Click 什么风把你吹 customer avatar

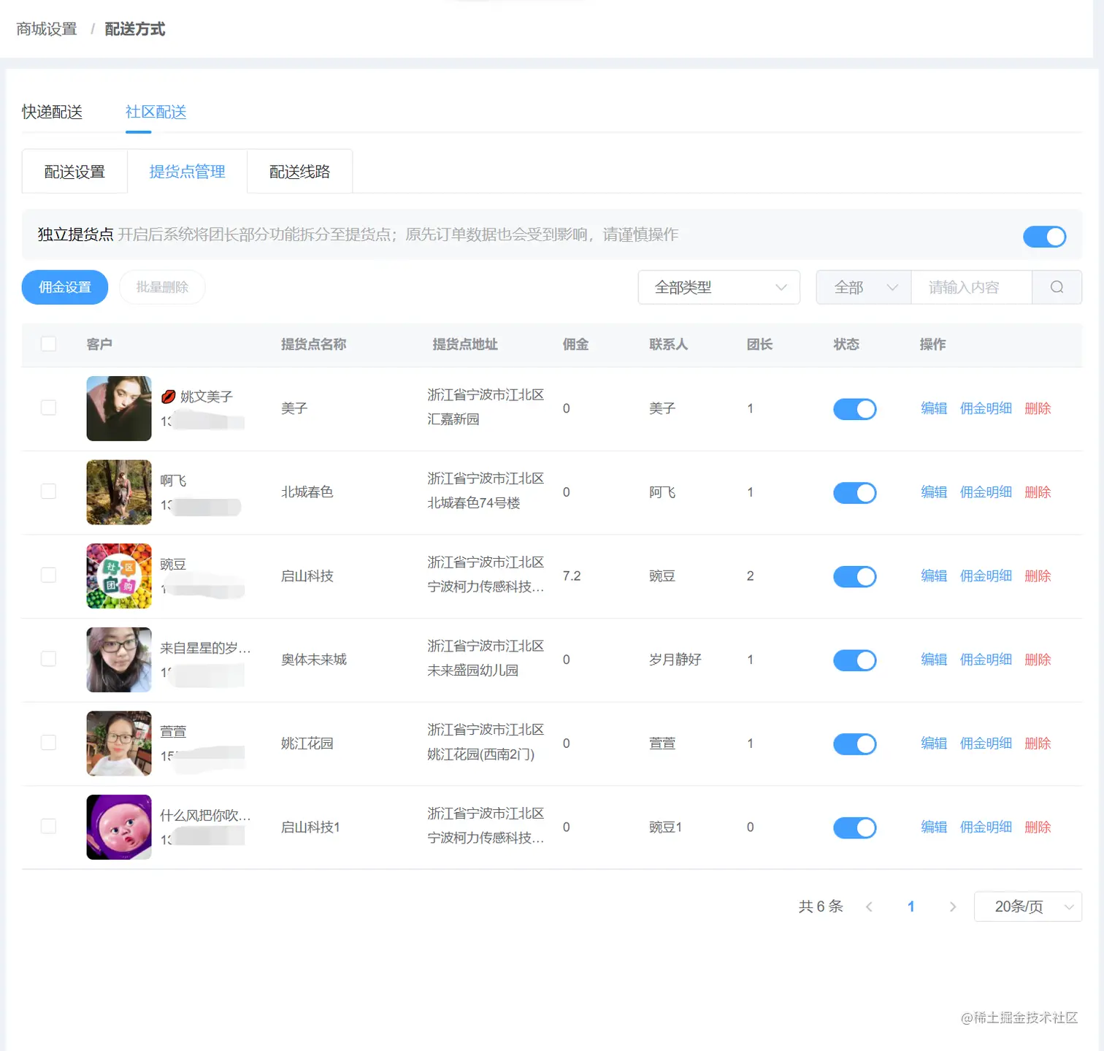119,827
